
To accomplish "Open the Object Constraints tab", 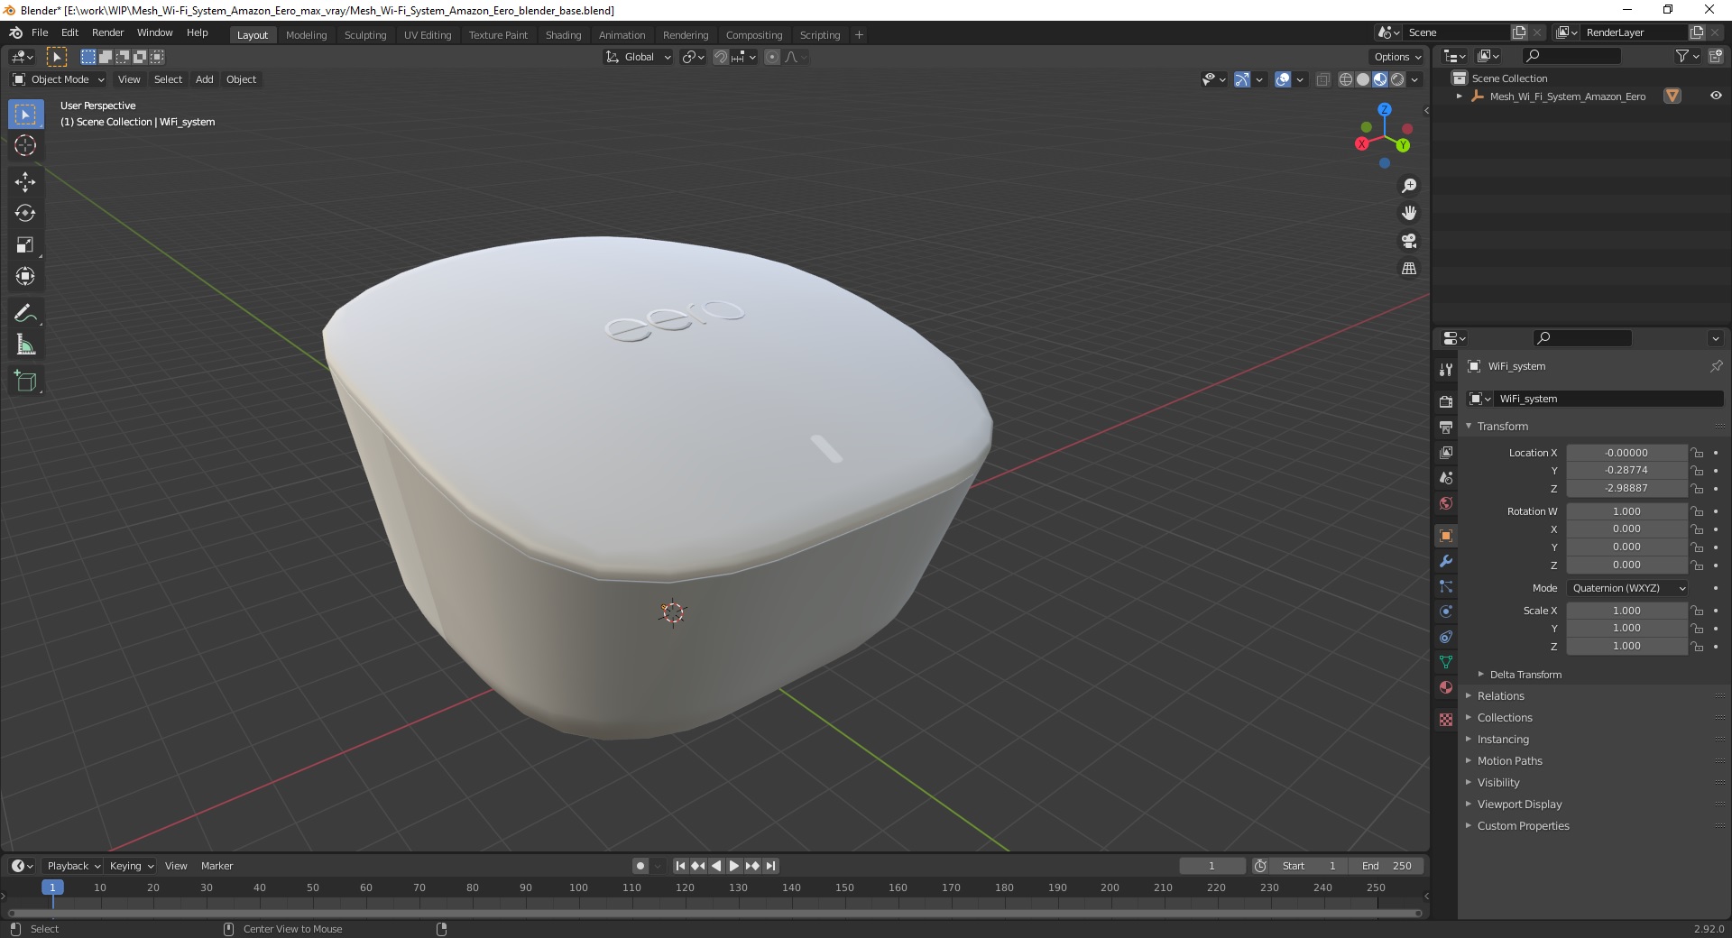I will pyautogui.click(x=1446, y=637).
